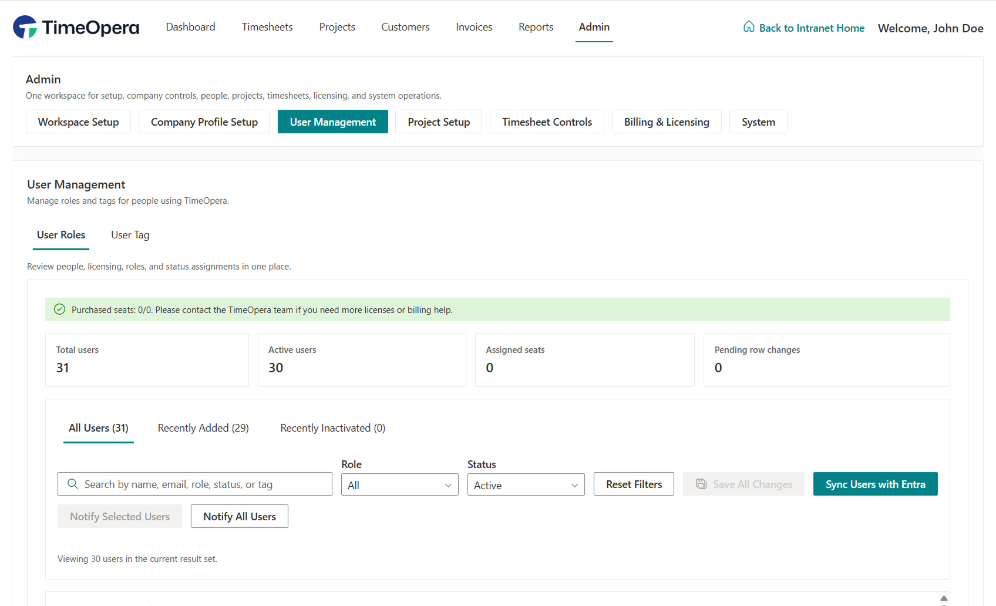Click Sync Users with Entra button
Viewport: 996px width, 606px height.
pyautogui.click(x=875, y=484)
